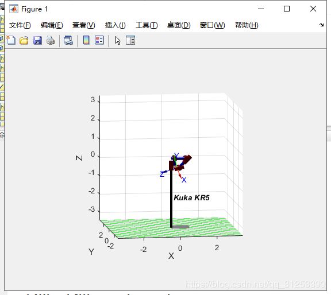Open the 帮助(H) menu
Viewport: 331px width, 295px height.
pyautogui.click(x=247, y=25)
